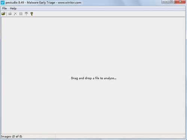187x140 pixels.
Task: Click the 'Drag and drop a file to analyse' text
Action: (x=93, y=78)
